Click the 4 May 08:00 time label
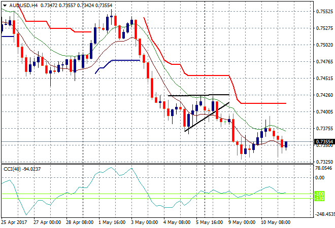The image size is (335, 228). [177, 222]
